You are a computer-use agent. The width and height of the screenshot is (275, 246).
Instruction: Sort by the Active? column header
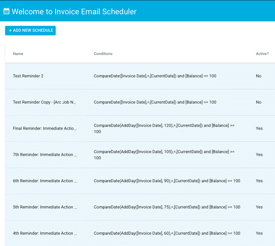click(262, 54)
